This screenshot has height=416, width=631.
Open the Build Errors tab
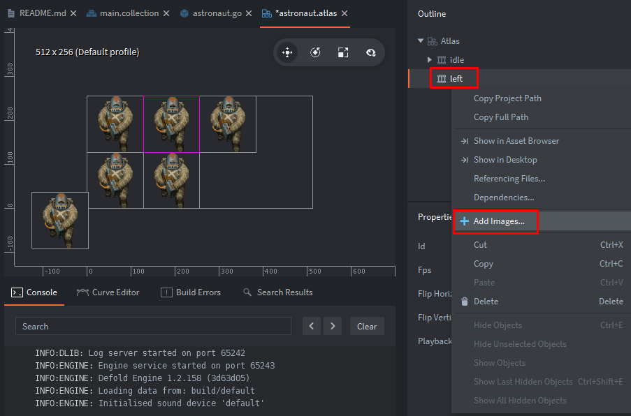(190, 292)
